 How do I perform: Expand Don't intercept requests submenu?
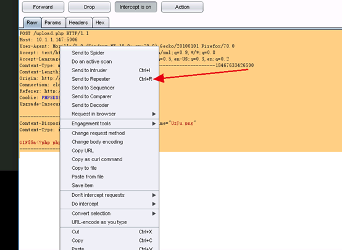click(x=109, y=195)
